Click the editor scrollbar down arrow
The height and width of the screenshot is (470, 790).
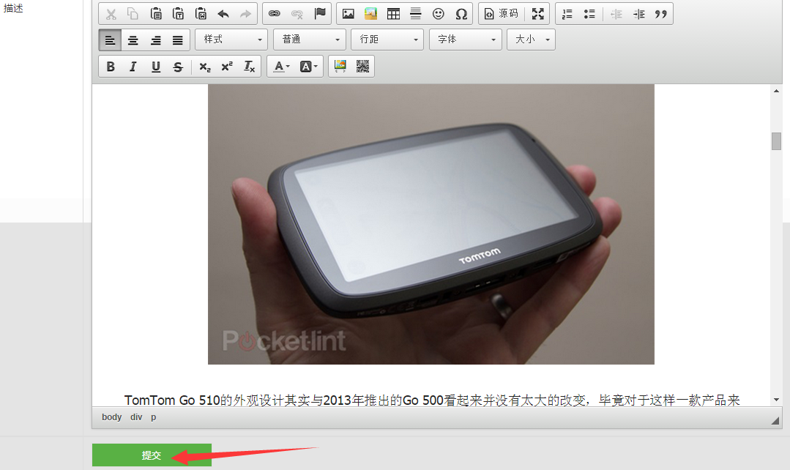click(x=776, y=400)
